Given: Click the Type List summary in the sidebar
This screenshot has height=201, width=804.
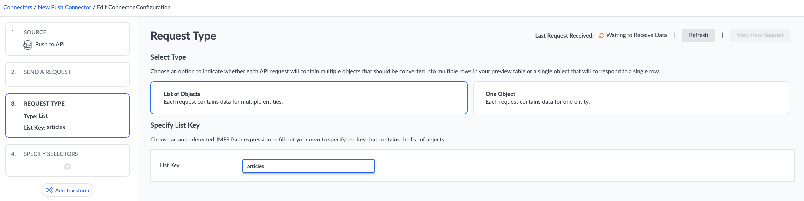Looking at the screenshot, I should [36, 116].
